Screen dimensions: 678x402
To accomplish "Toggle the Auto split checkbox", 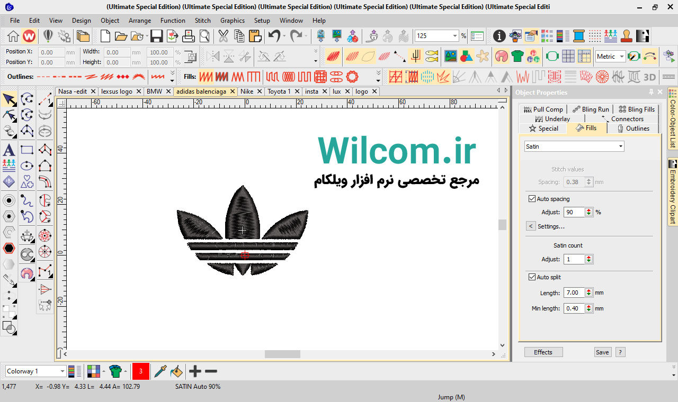I will tap(532, 277).
